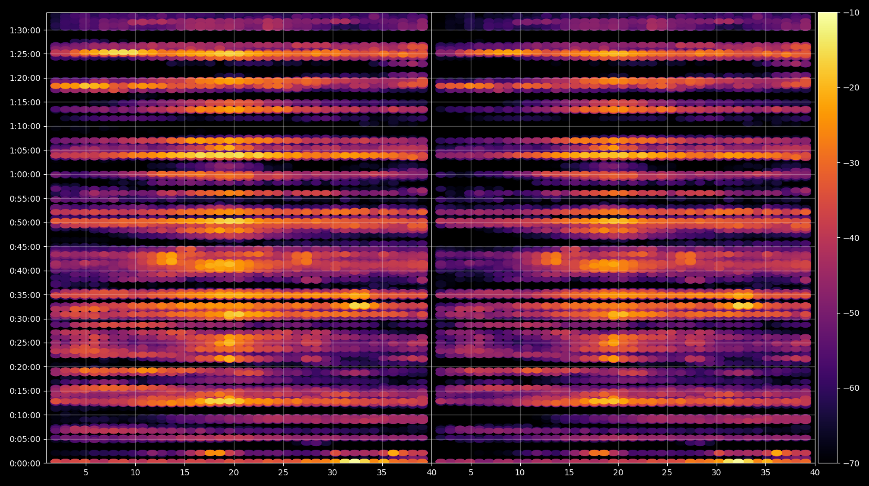
Task: Click the 1:25:00 time axis label
Action: (25, 54)
